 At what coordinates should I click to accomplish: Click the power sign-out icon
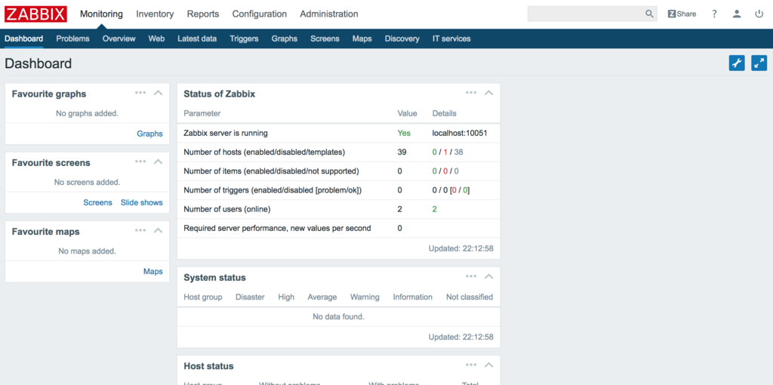coord(759,14)
